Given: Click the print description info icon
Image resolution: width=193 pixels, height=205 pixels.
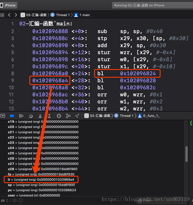Looking at the screenshot, I should pyautogui.click(x=21, y=200).
